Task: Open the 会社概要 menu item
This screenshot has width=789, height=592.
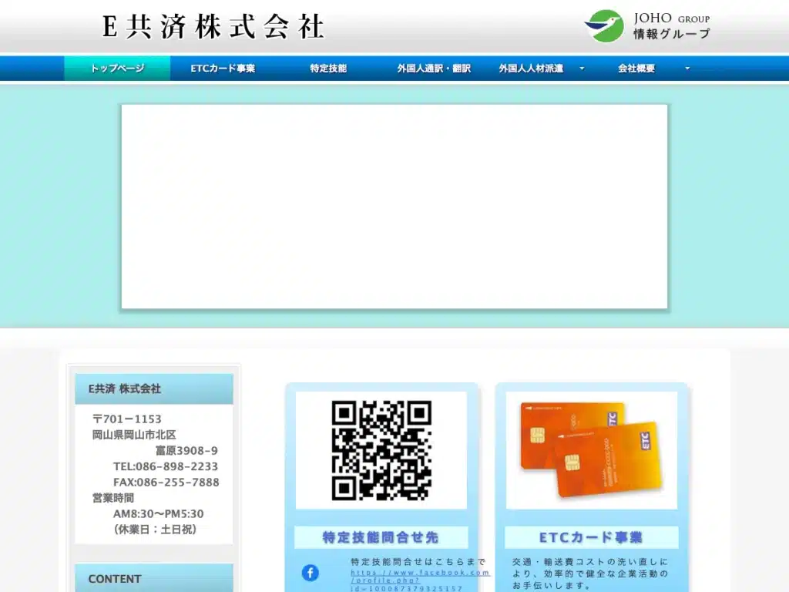Action: pos(636,69)
